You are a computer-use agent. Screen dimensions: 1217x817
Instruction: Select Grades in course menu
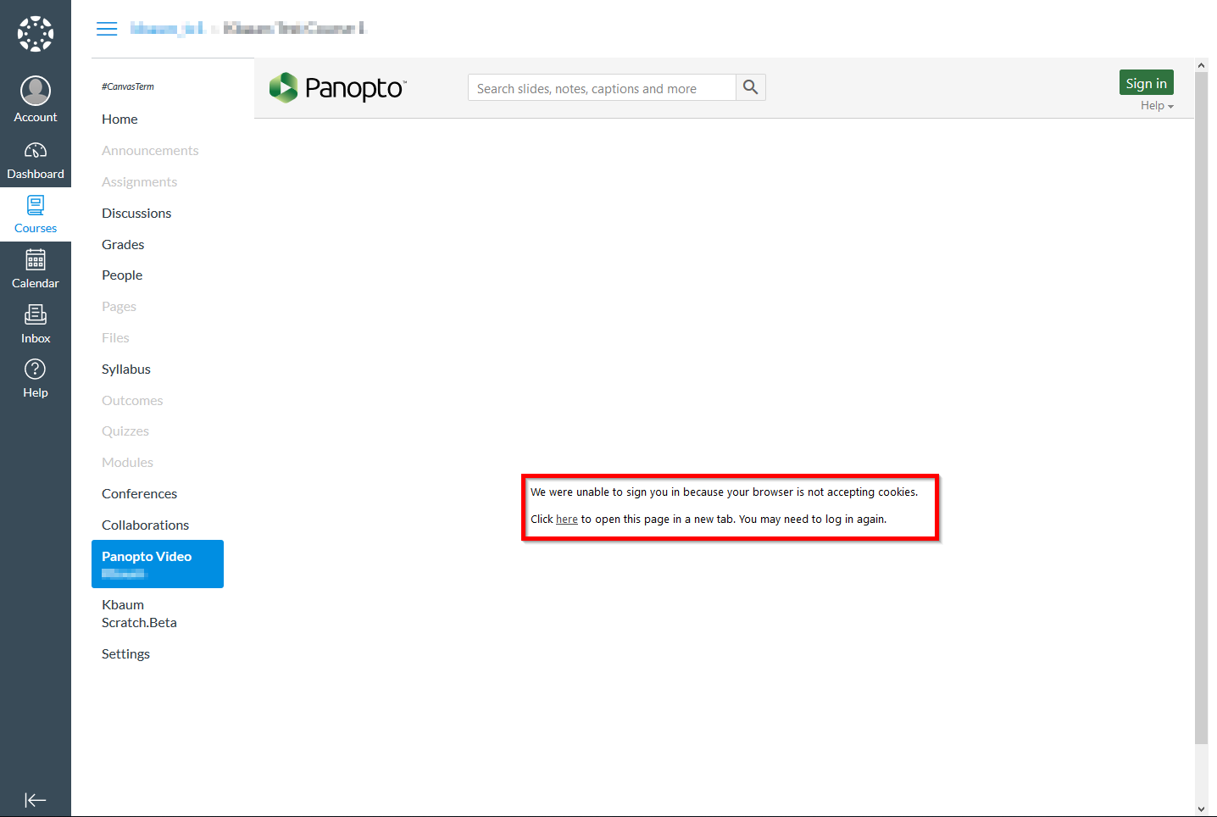123,245
